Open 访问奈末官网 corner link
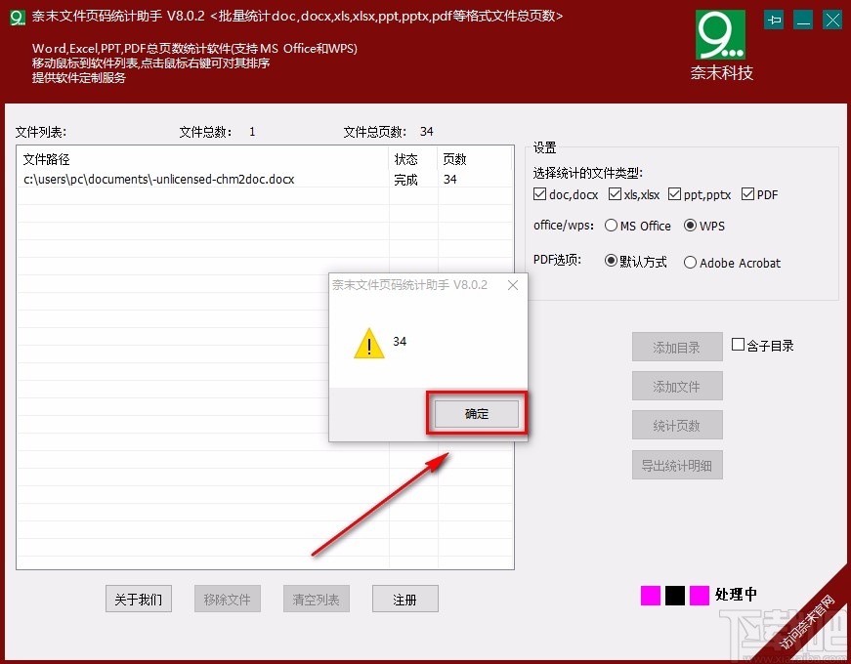 coord(808,622)
